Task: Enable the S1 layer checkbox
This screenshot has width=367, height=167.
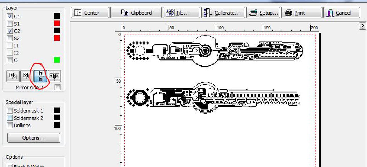Action: pyautogui.click(x=10, y=23)
